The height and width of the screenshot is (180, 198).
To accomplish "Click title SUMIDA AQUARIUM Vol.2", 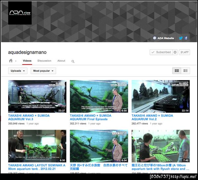I will tap(152, 117).
